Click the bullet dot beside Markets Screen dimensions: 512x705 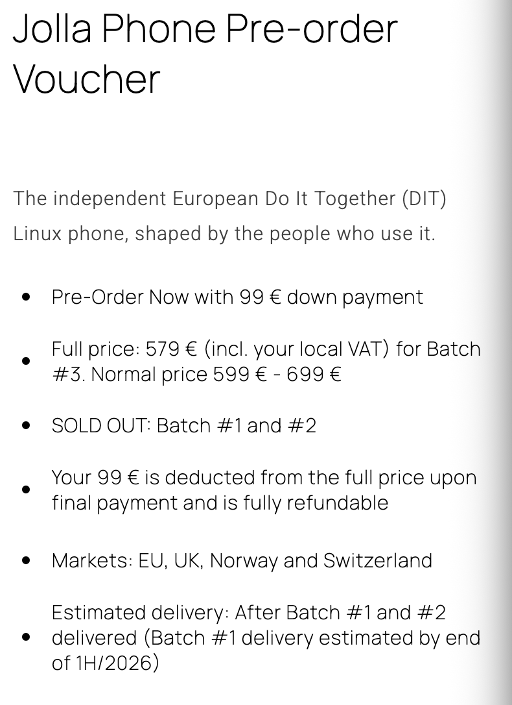(26, 560)
